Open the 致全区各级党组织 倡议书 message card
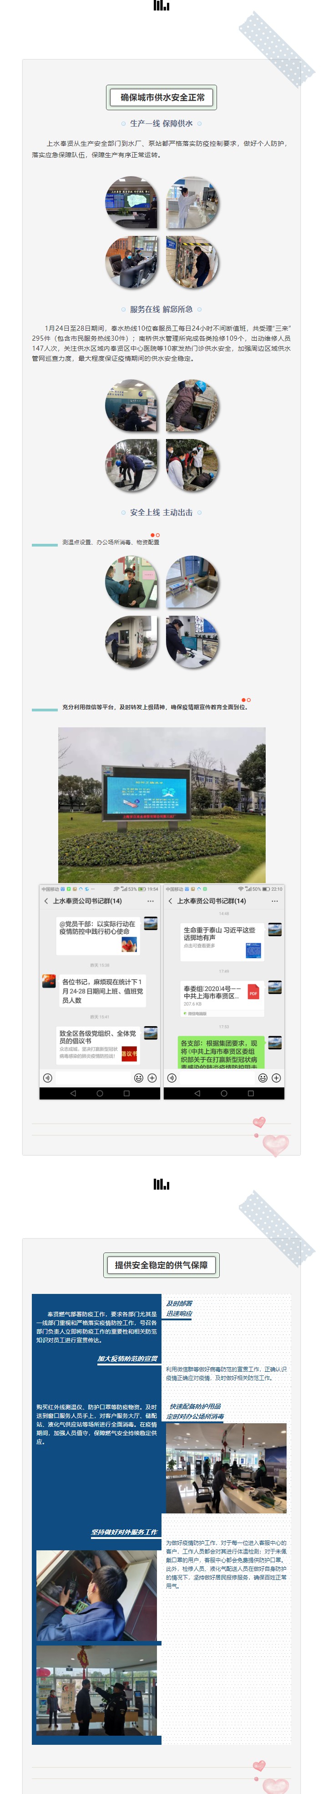The height and width of the screenshot is (1794, 323). pyautogui.click(x=98, y=1045)
